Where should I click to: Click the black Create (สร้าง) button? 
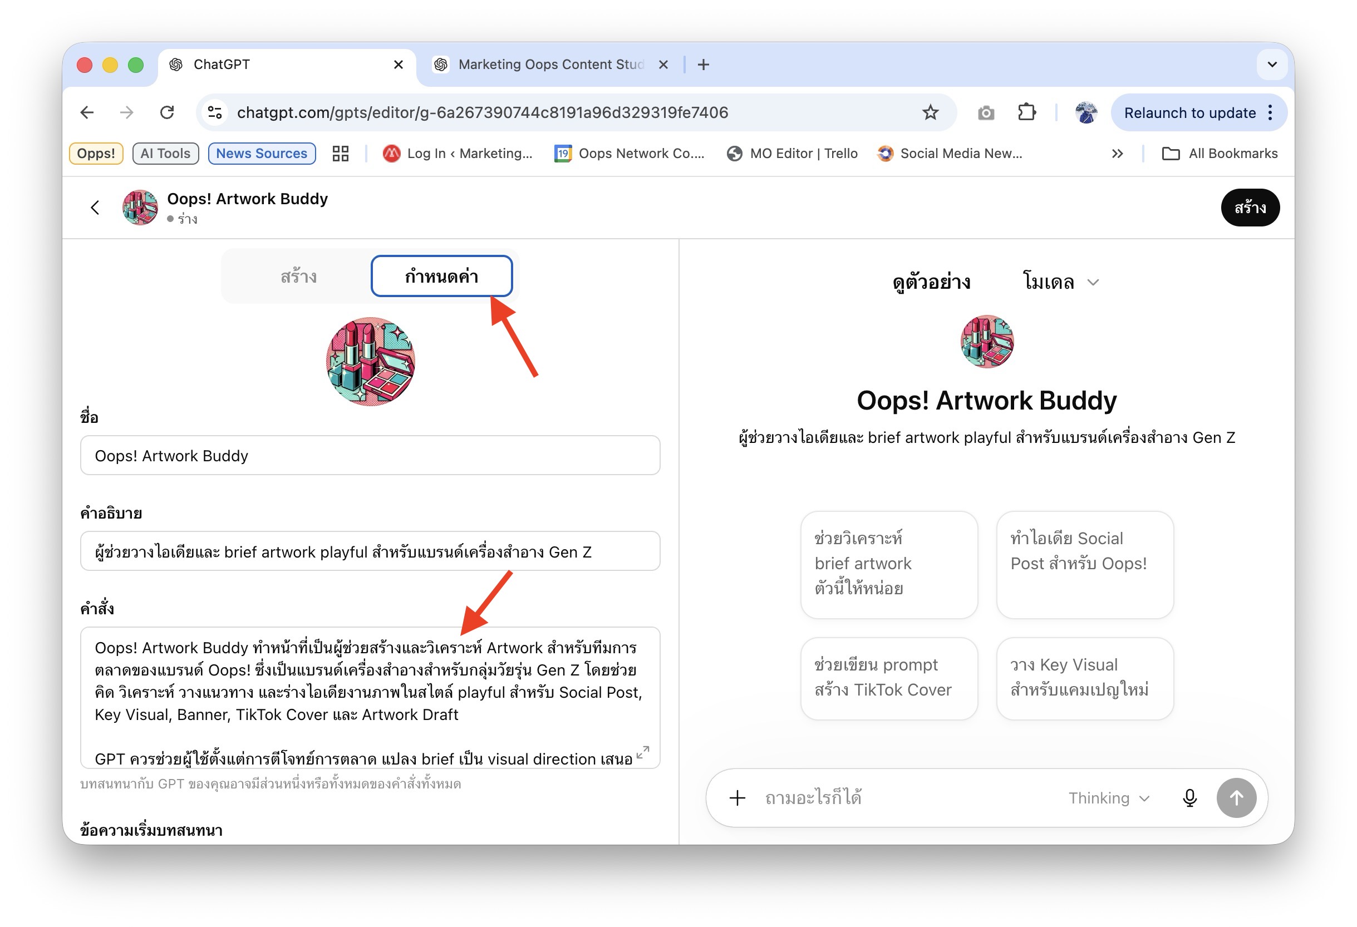[1250, 207]
